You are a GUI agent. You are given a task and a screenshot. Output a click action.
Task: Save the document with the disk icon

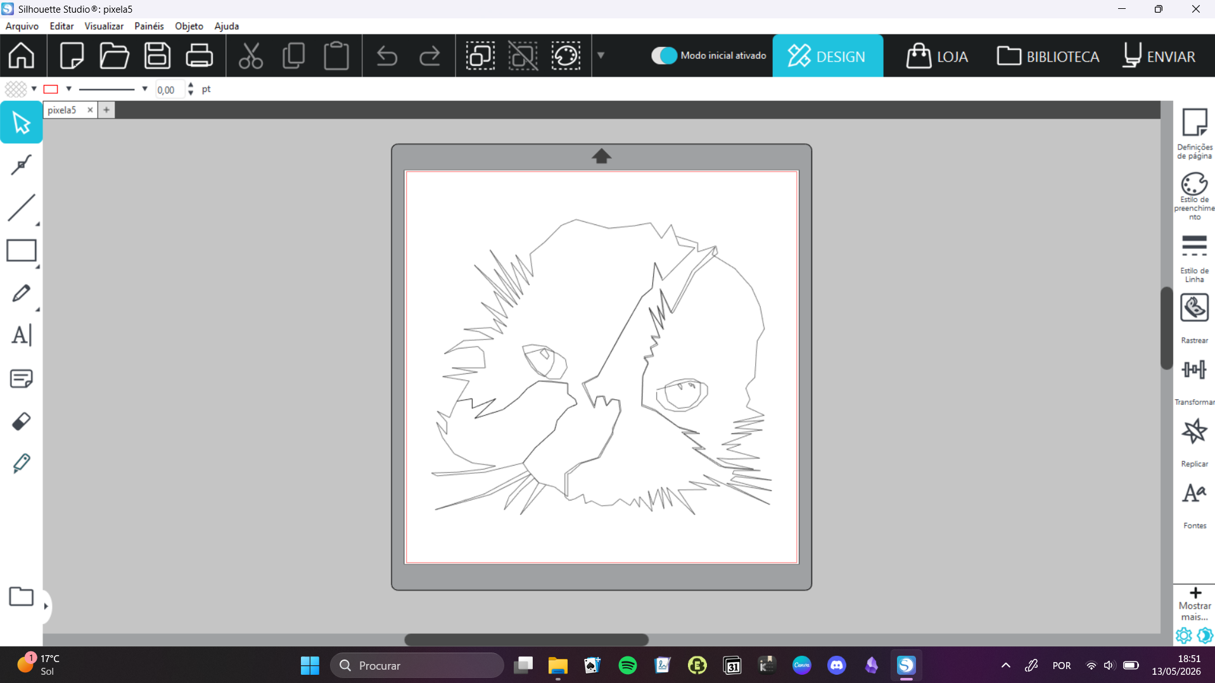[157, 56]
